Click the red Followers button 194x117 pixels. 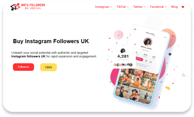point(23,67)
